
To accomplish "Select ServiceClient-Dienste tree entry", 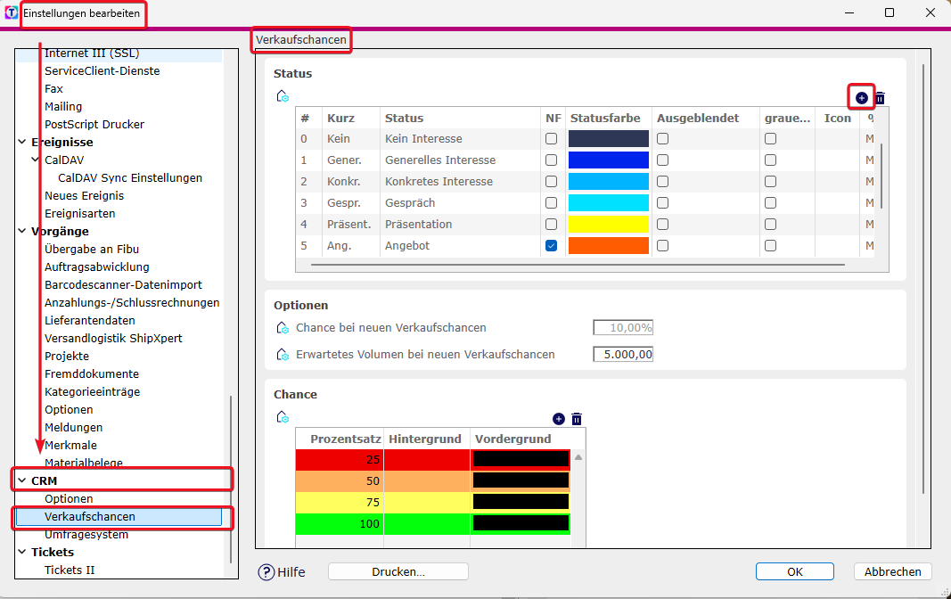I will 102,71.
